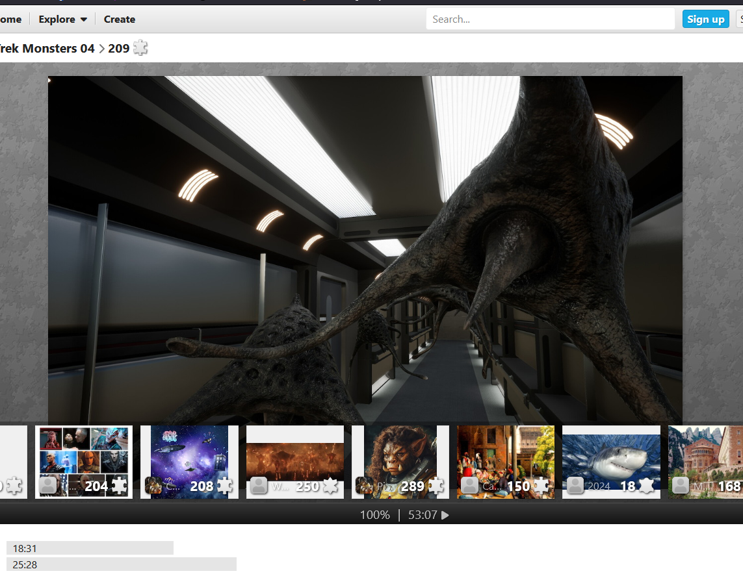Click the user avatar on the shark thumbnail

[575, 486]
